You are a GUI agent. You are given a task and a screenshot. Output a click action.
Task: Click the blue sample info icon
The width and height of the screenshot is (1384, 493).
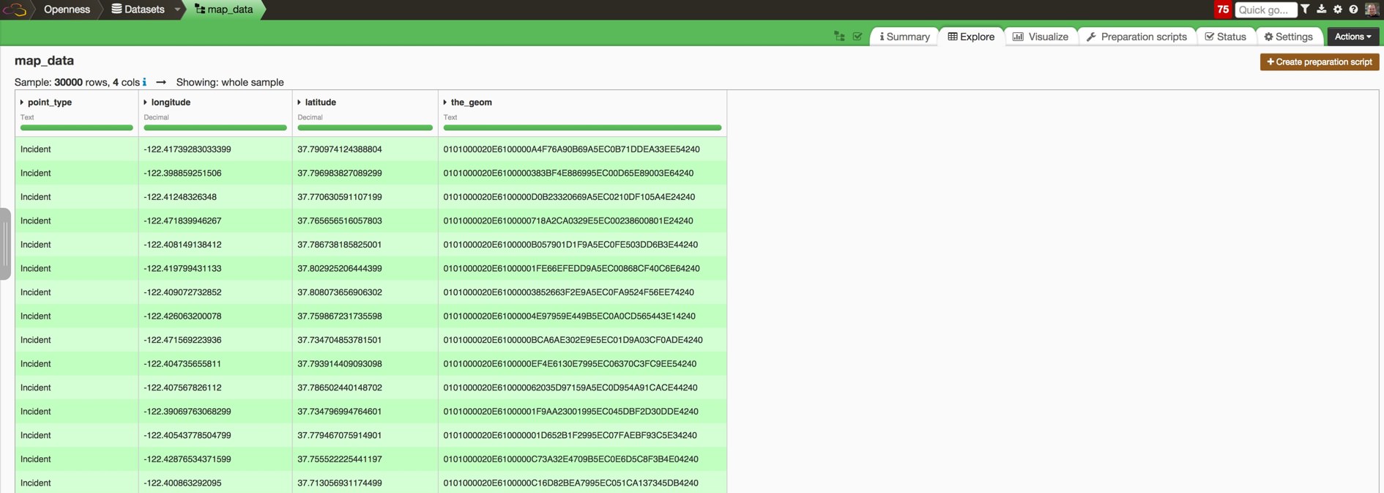coord(145,82)
